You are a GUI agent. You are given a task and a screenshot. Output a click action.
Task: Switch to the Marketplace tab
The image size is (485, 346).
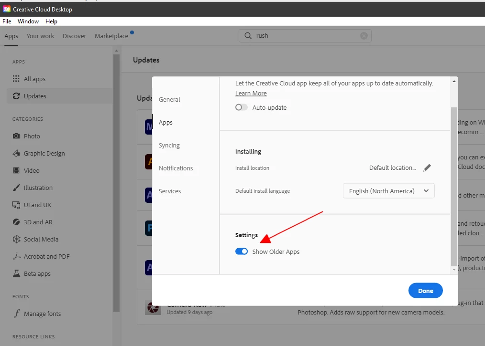coord(111,36)
